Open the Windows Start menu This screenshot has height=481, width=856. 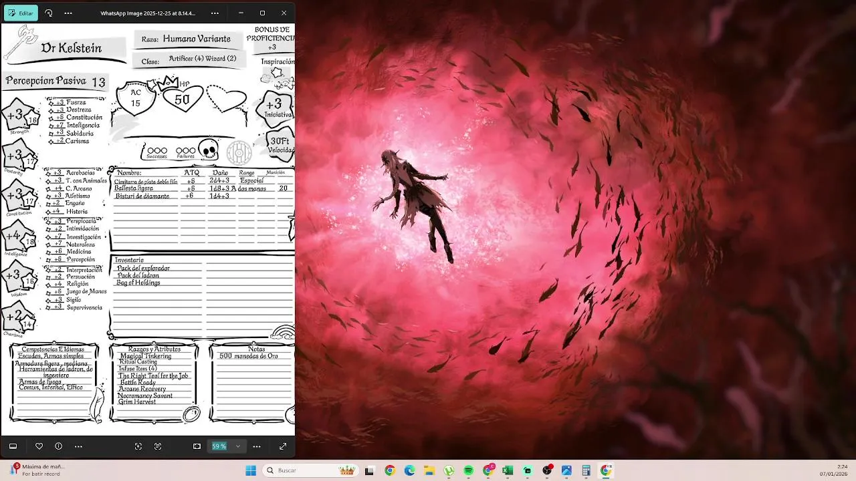[251, 470]
